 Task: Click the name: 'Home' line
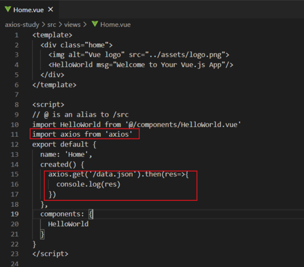pos(66,154)
